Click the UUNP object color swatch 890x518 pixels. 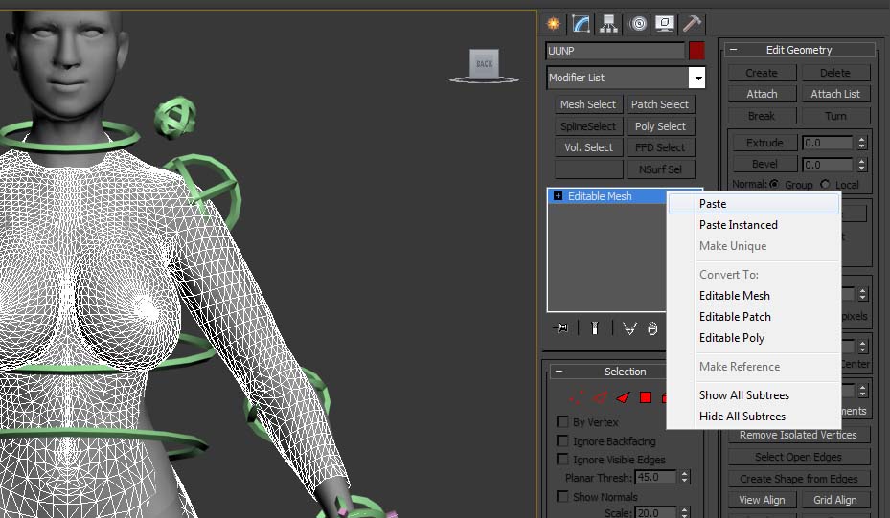[696, 51]
